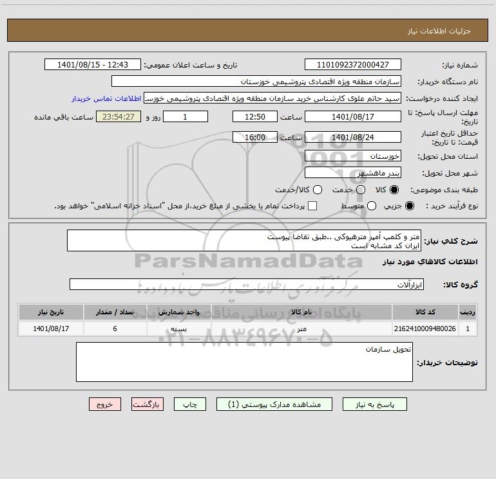Click the quantity cell 6
Viewport: 496px width, 479px height.
[x=115, y=329]
